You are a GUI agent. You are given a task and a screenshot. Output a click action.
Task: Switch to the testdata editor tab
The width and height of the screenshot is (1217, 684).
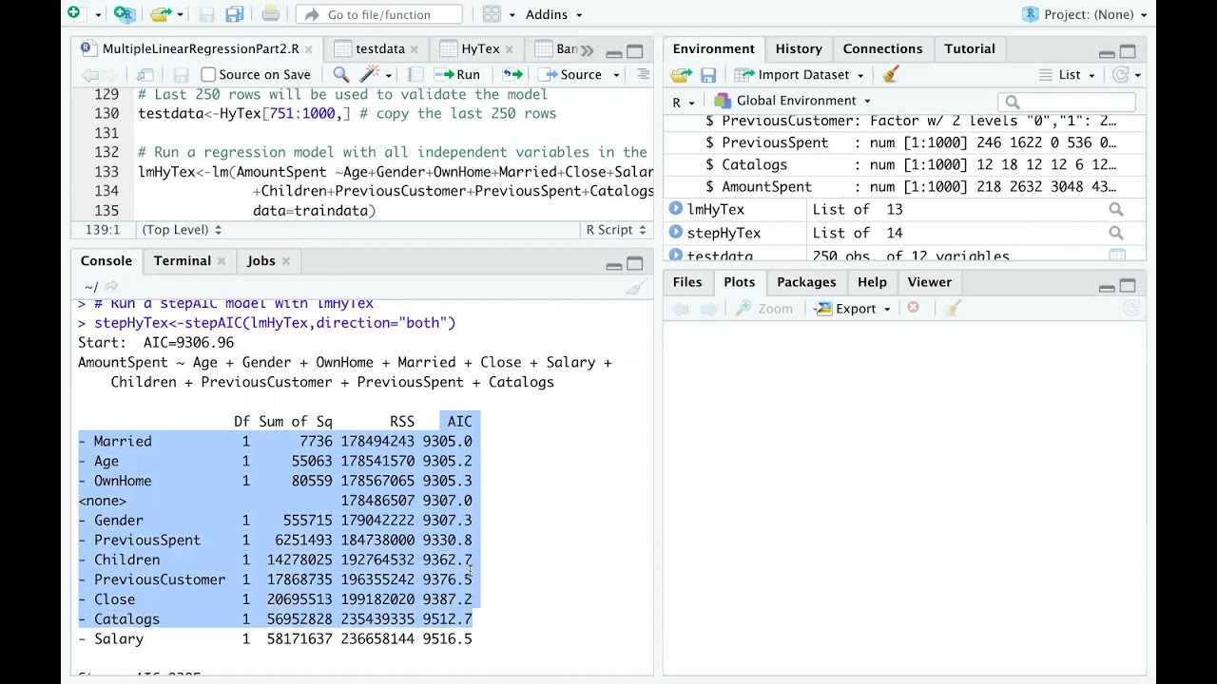tap(379, 48)
